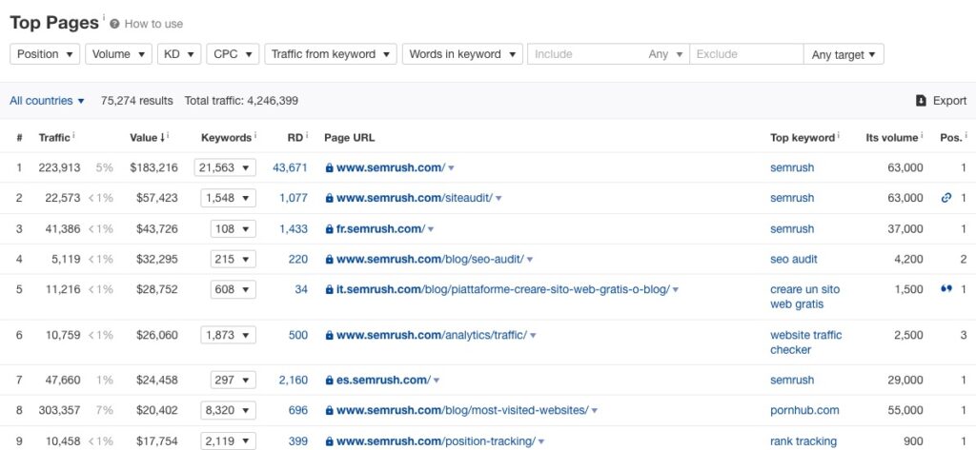Click the 1,077 referring domains link
Image resolution: width=976 pixels, height=450 pixels.
[294, 198]
